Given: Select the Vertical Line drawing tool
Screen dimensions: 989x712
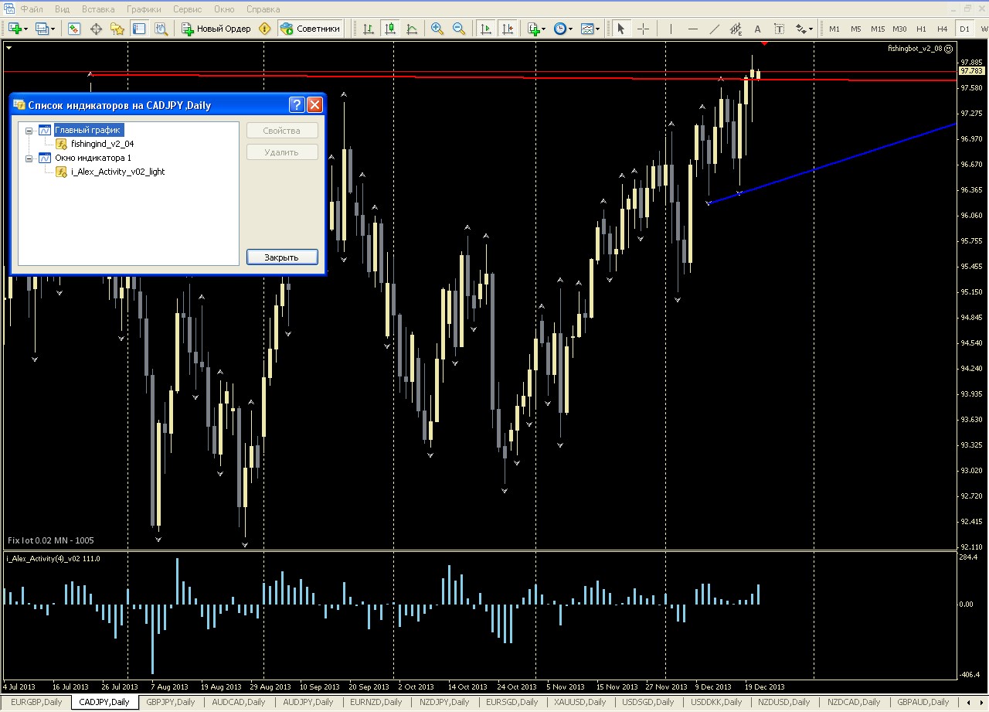Looking at the screenshot, I should click(671, 29).
